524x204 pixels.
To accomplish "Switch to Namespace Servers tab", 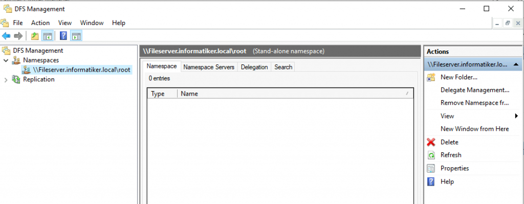I will [x=209, y=67].
